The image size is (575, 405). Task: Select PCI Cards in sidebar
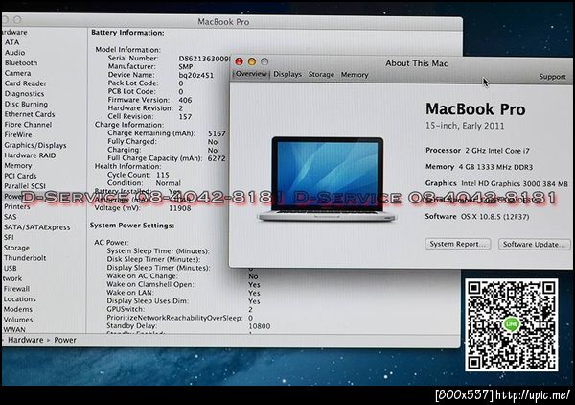(x=20, y=176)
